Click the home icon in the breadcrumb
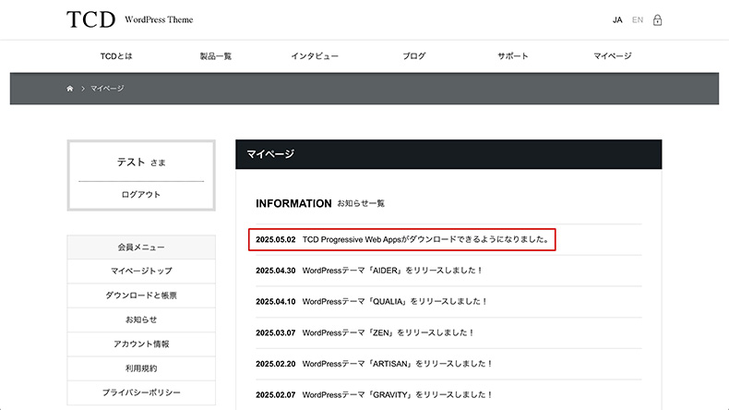 (70, 89)
